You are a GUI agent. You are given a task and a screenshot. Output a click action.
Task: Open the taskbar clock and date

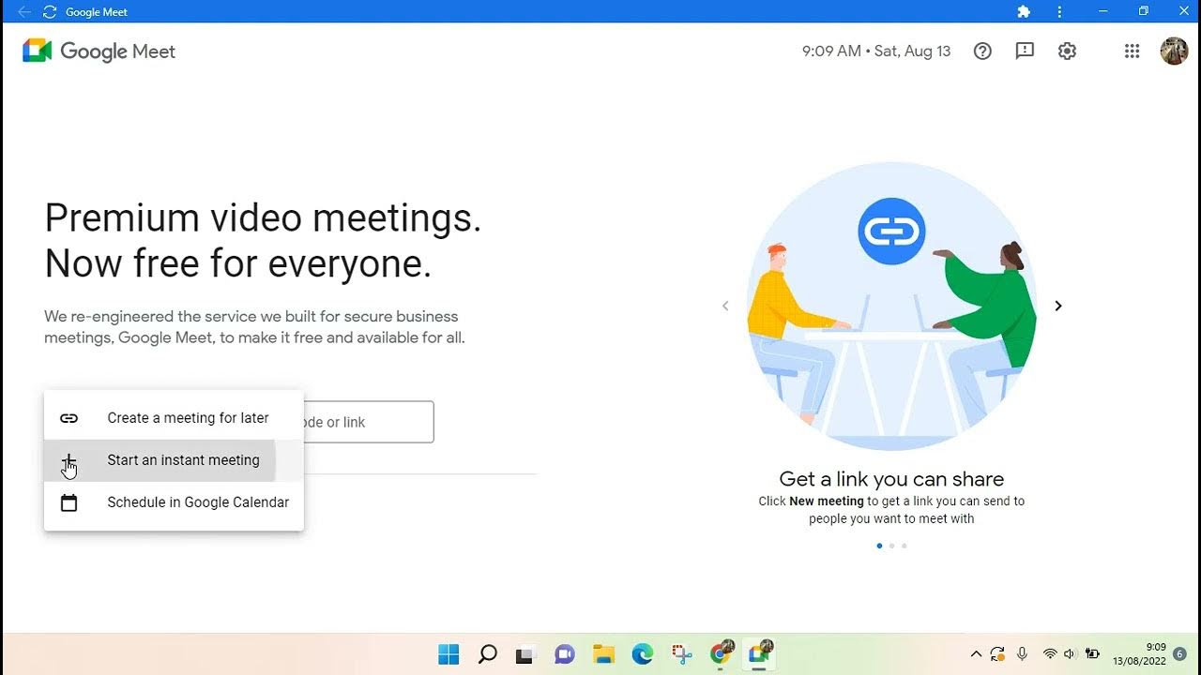tap(1139, 653)
